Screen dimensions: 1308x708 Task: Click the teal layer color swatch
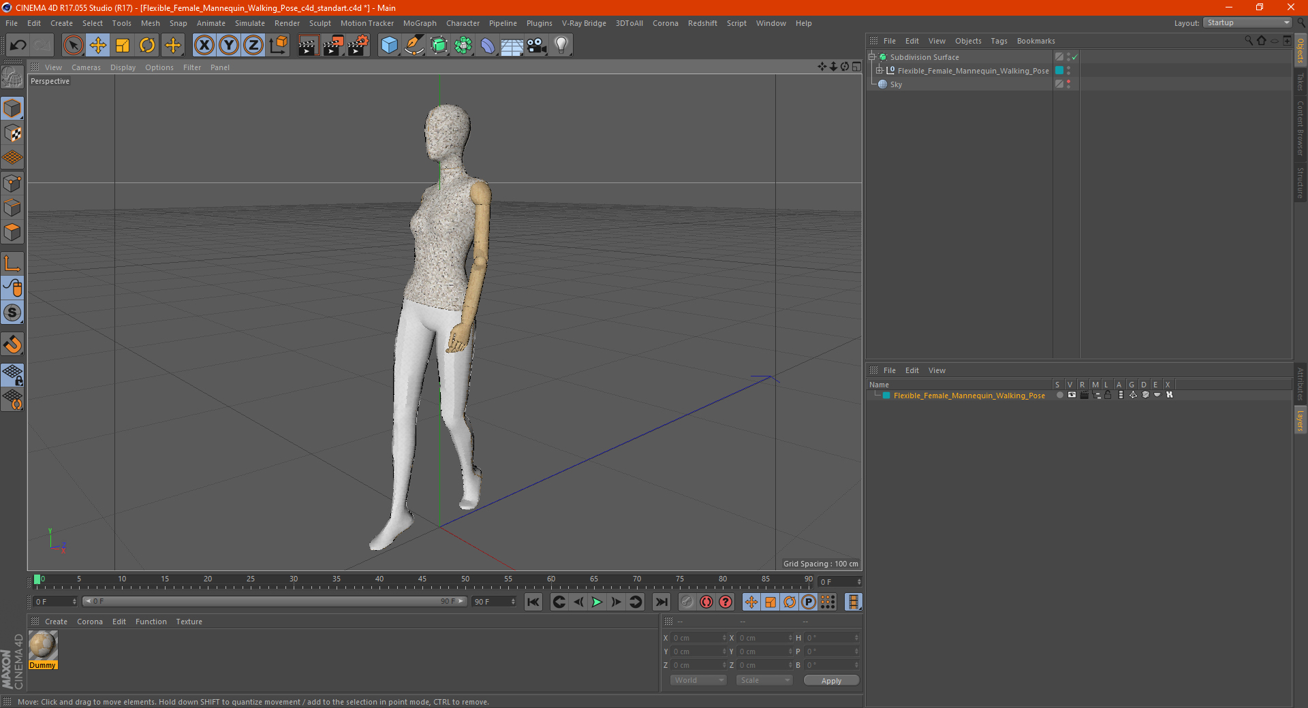point(886,396)
